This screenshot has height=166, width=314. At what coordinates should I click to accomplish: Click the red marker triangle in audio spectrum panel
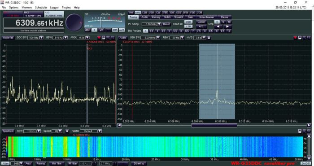point(295,37)
